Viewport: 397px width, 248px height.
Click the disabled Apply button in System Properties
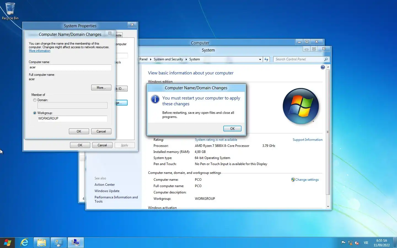click(125, 145)
